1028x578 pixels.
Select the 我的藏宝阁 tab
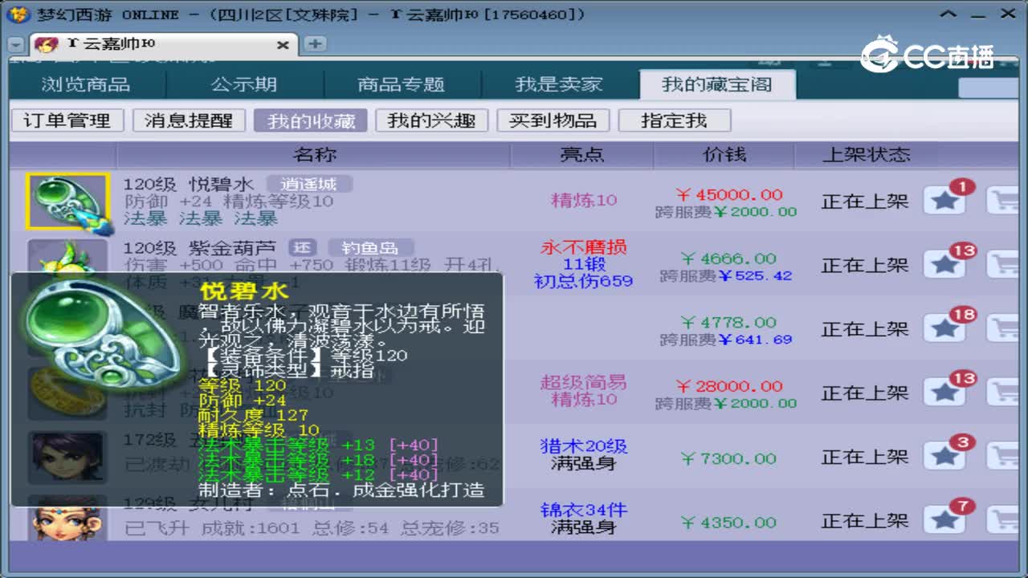click(717, 84)
